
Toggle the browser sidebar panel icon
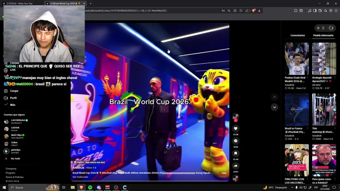coord(315,11)
